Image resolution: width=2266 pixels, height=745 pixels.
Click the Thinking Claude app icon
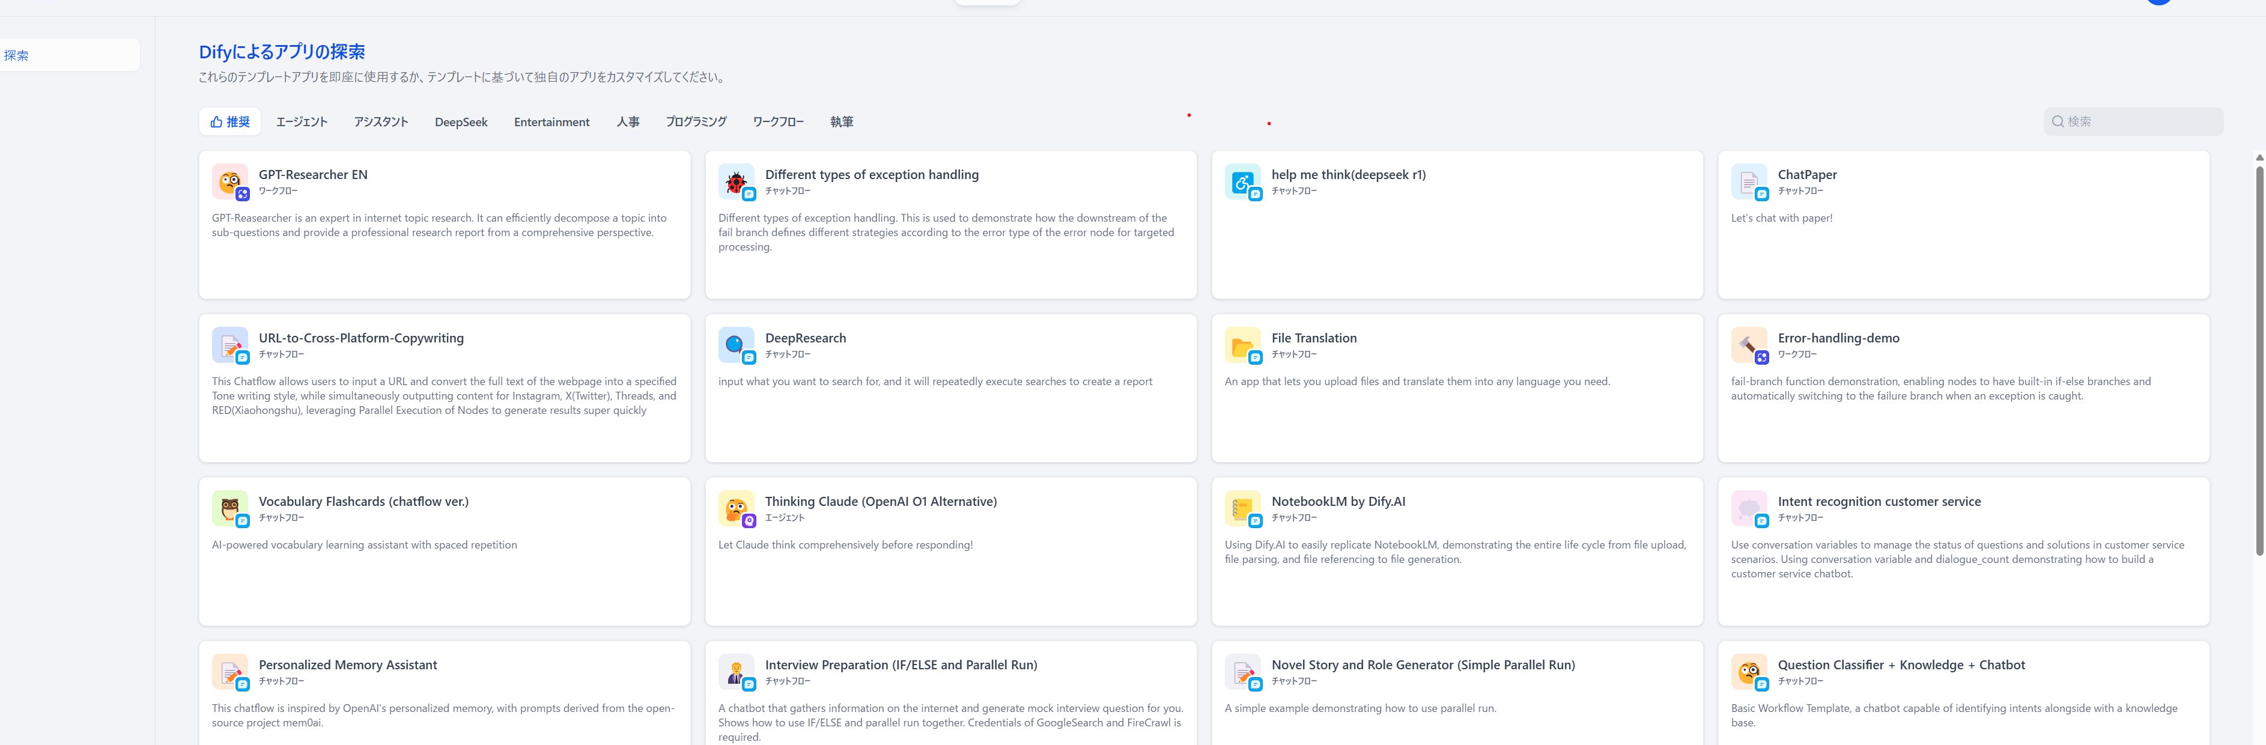(x=737, y=509)
